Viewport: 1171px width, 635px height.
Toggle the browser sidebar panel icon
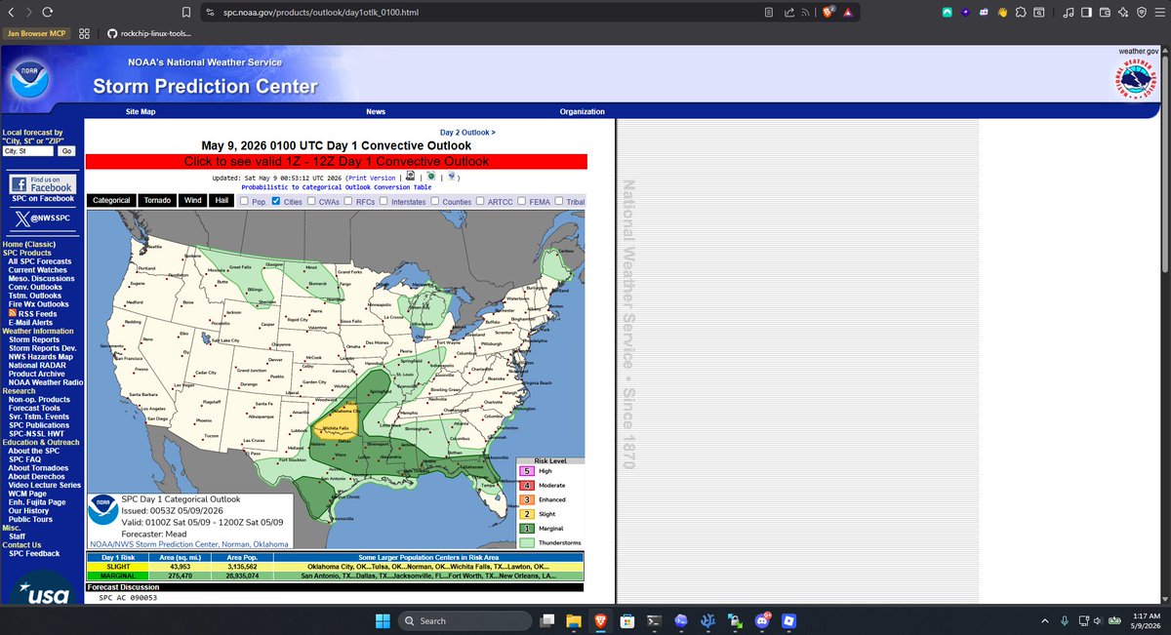[1086, 13]
